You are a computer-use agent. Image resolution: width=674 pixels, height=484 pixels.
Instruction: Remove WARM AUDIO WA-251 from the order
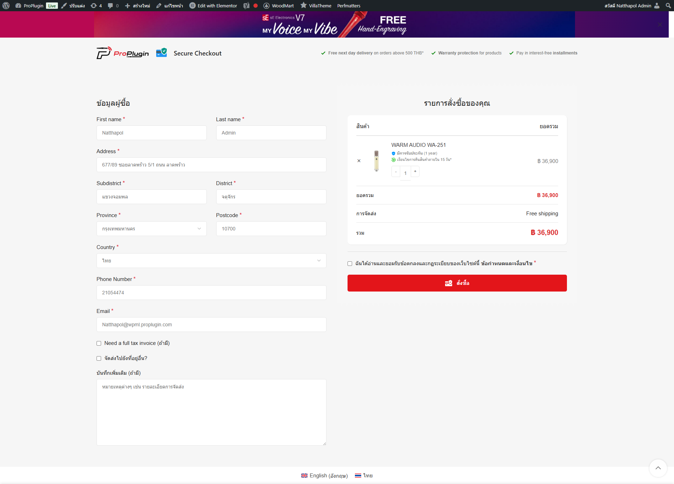click(x=359, y=161)
